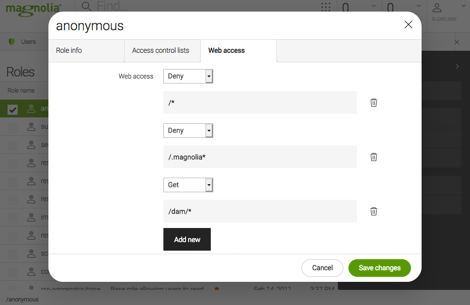This screenshot has height=305, width=470.
Task: Delete the /dam/* web access rule
Action: pyautogui.click(x=374, y=211)
